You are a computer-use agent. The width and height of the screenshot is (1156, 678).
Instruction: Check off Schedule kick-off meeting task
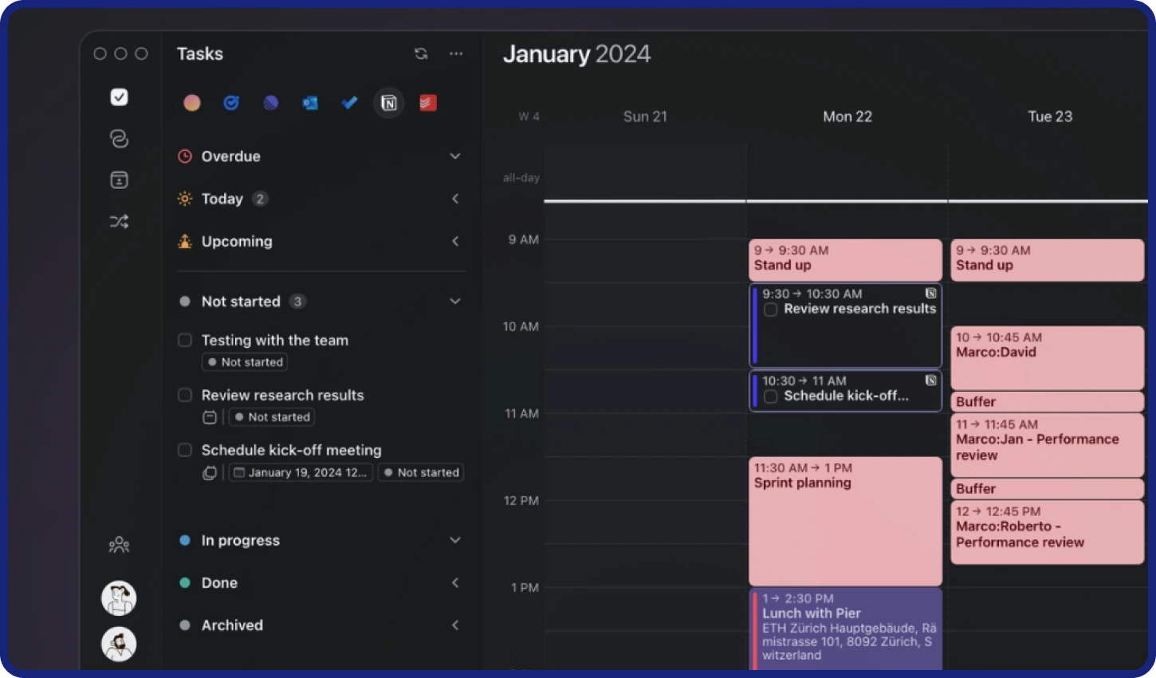[x=185, y=450]
